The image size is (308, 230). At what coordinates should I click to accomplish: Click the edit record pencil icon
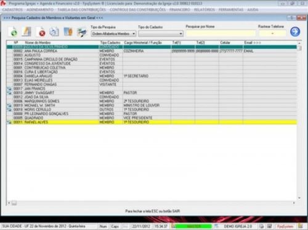27,32
